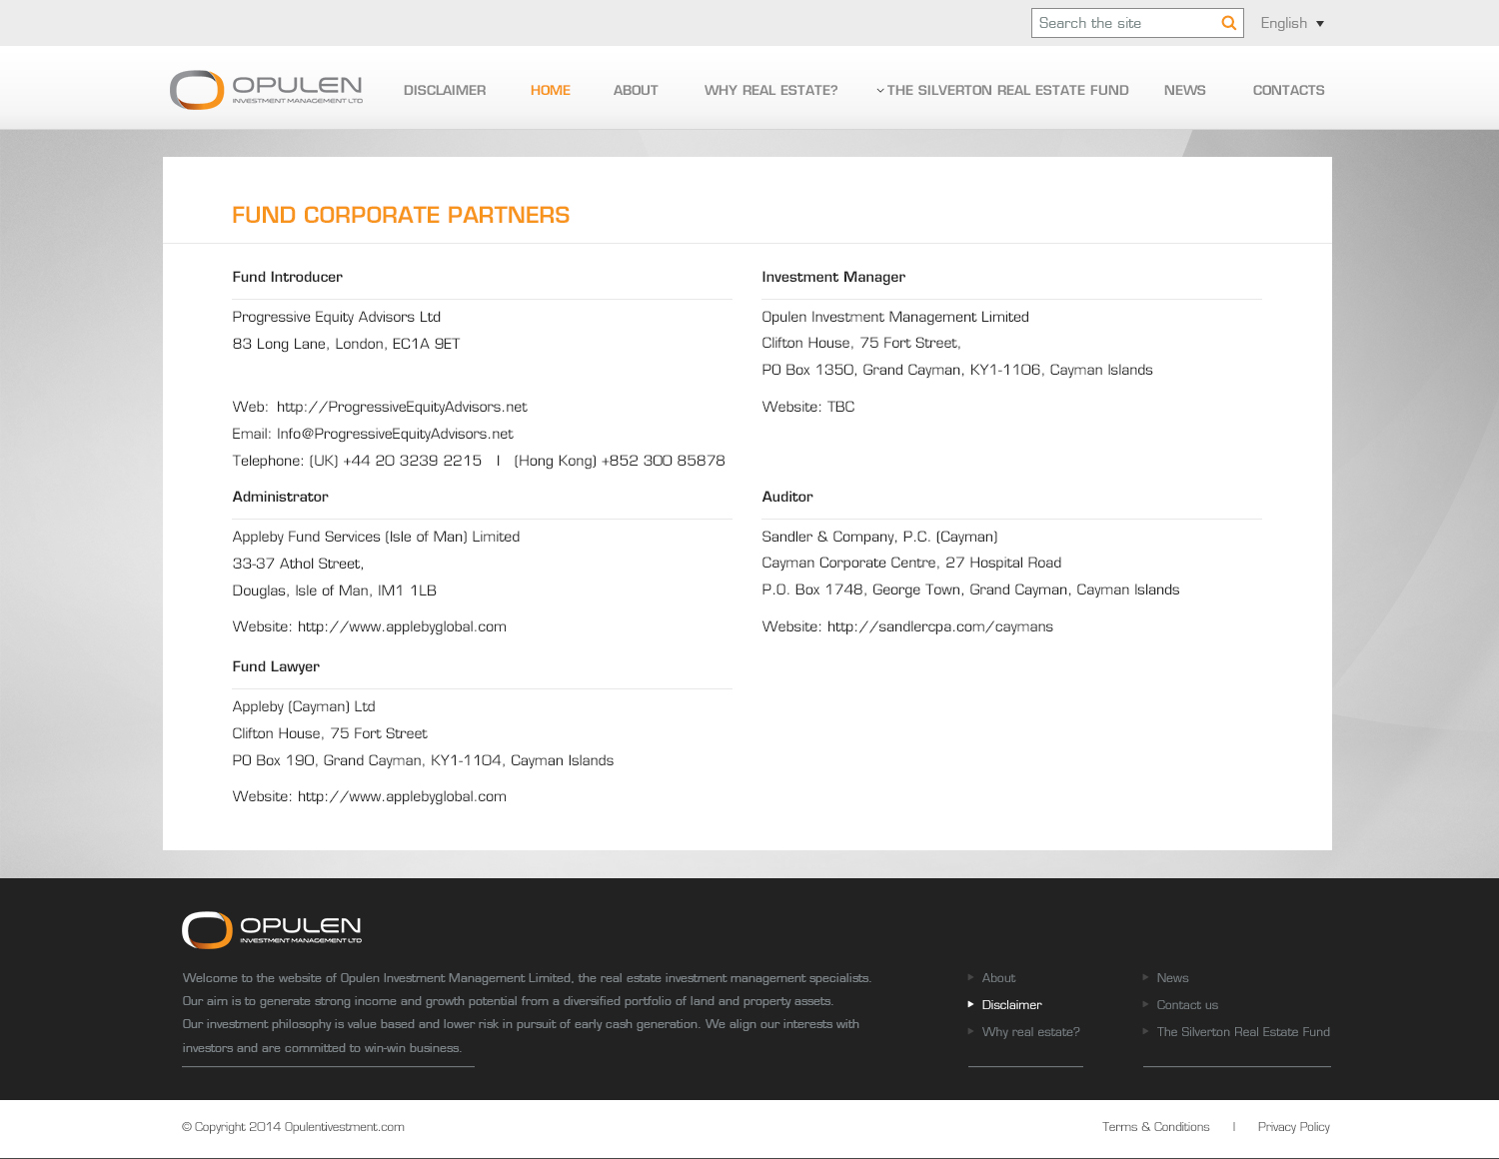Click the Hong Kong number +852 300 85878
The height and width of the screenshot is (1159, 1499).
click(664, 461)
